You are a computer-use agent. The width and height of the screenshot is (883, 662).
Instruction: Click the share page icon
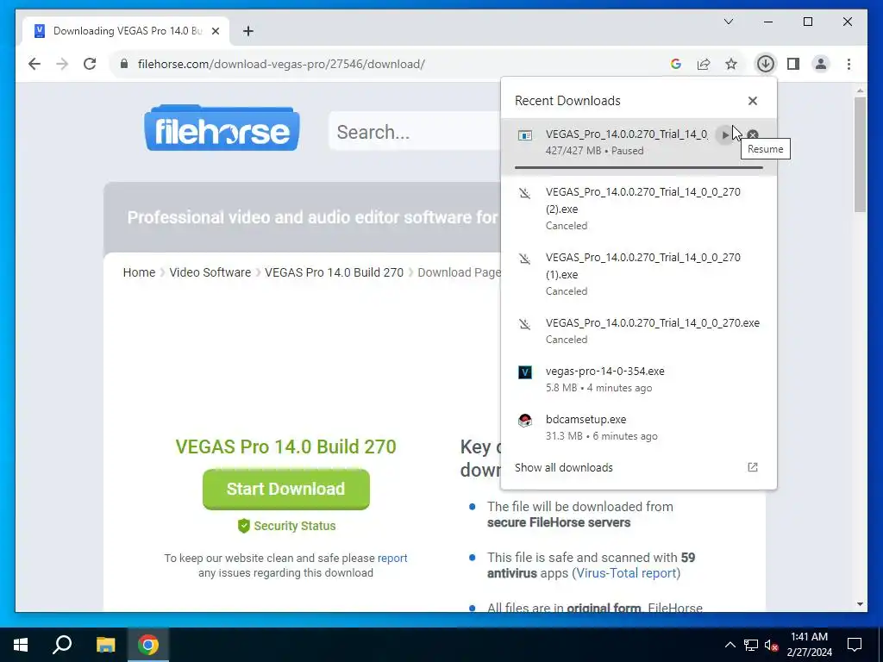[704, 64]
